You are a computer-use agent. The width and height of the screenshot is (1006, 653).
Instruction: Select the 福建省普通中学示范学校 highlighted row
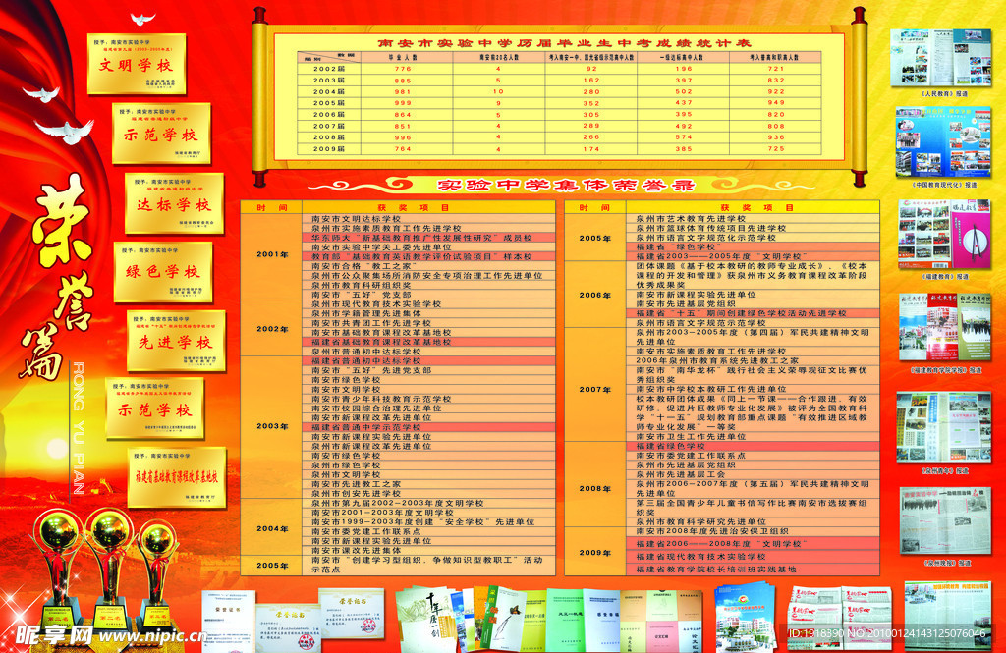point(428,427)
